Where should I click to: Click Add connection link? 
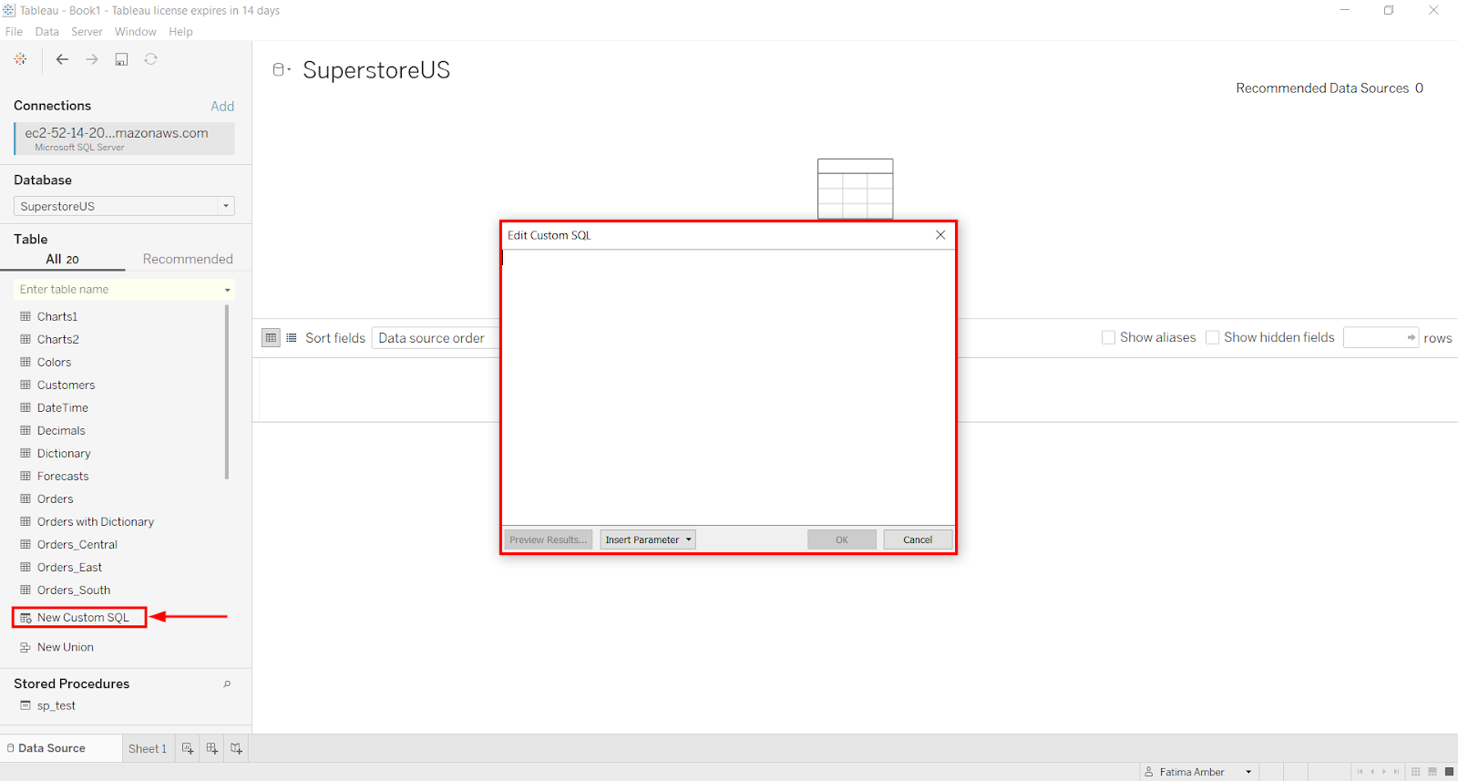222,106
